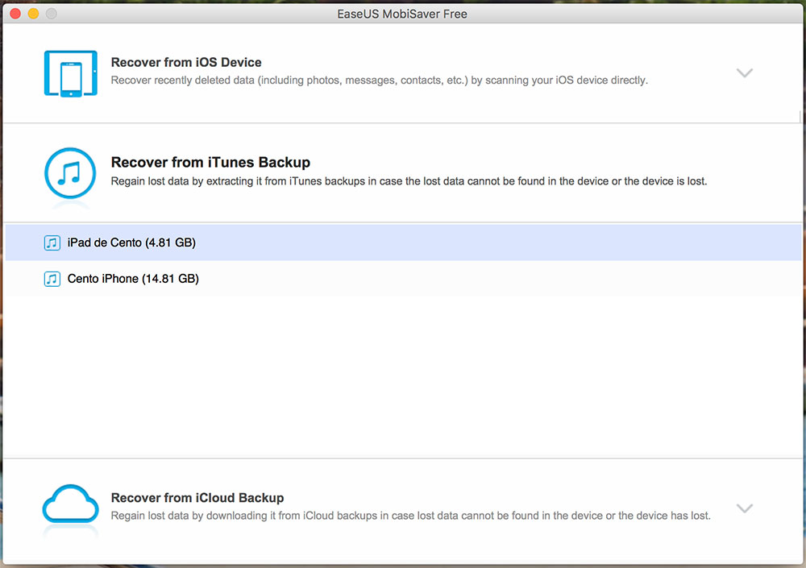Viewport: 806px width, 568px height.
Task: Click the music icon beside iPad de Cento
Action: [x=52, y=243]
